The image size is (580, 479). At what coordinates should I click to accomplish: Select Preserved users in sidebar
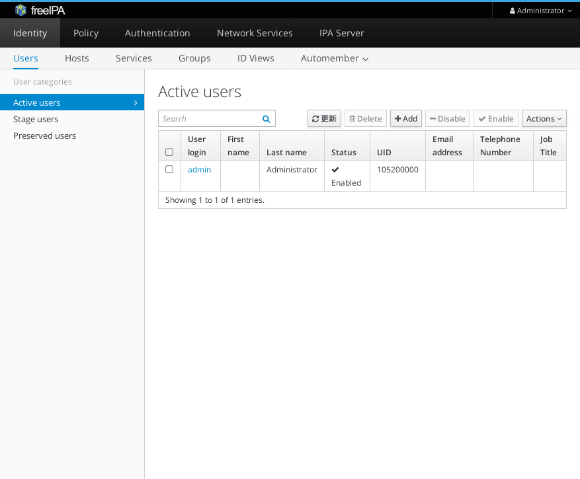click(44, 136)
